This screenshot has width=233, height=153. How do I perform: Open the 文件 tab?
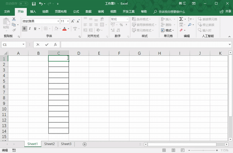click(x=7, y=12)
